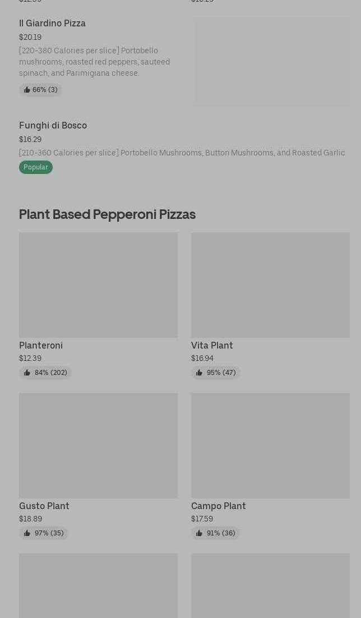Open the Planteroni pizza image
Screen dimensions: 361x618
(x=98, y=285)
